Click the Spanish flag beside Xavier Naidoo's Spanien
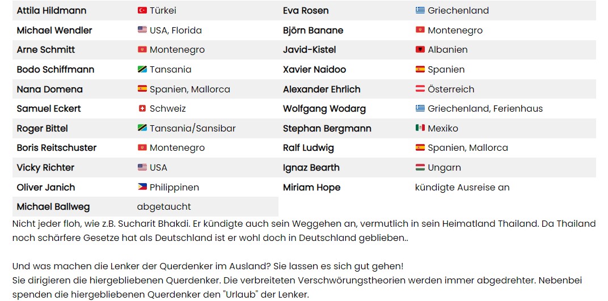This screenshot has height=301, width=608. 420,70
